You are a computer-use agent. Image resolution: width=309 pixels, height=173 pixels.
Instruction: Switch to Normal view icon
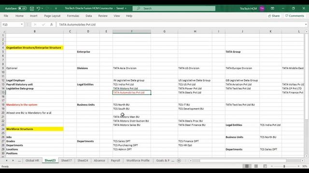click(247, 166)
